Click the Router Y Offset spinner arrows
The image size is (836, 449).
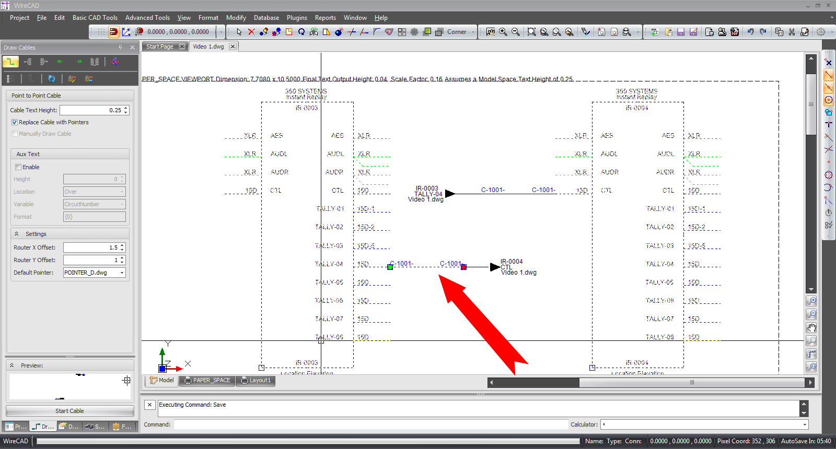click(x=122, y=260)
